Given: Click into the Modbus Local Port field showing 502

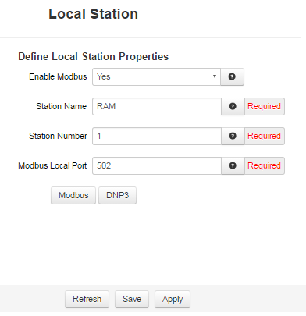Looking at the screenshot, I should [x=157, y=165].
